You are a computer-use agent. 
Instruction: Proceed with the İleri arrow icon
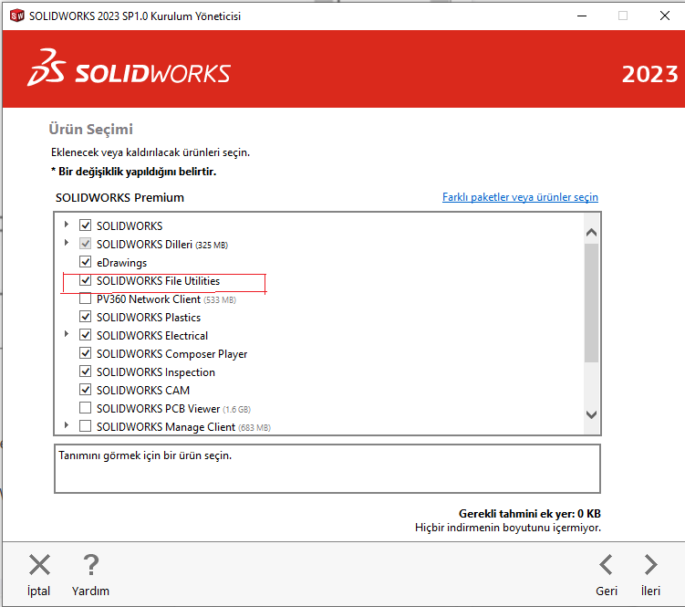[650, 565]
